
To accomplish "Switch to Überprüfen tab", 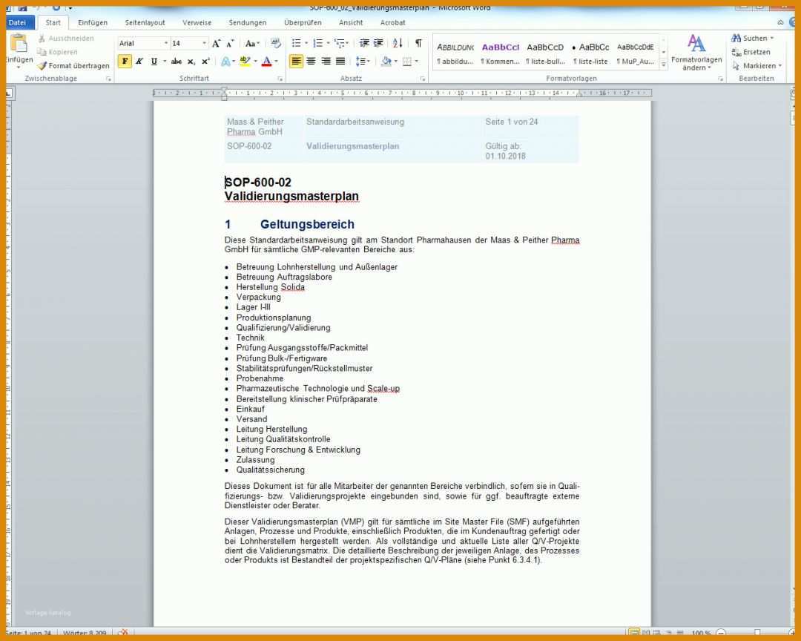I will click(x=303, y=22).
